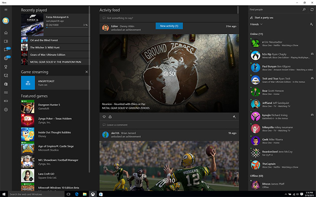Click the New activity (1) button
The height and width of the screenshot is (197, 316).
(x=169, y=26)
